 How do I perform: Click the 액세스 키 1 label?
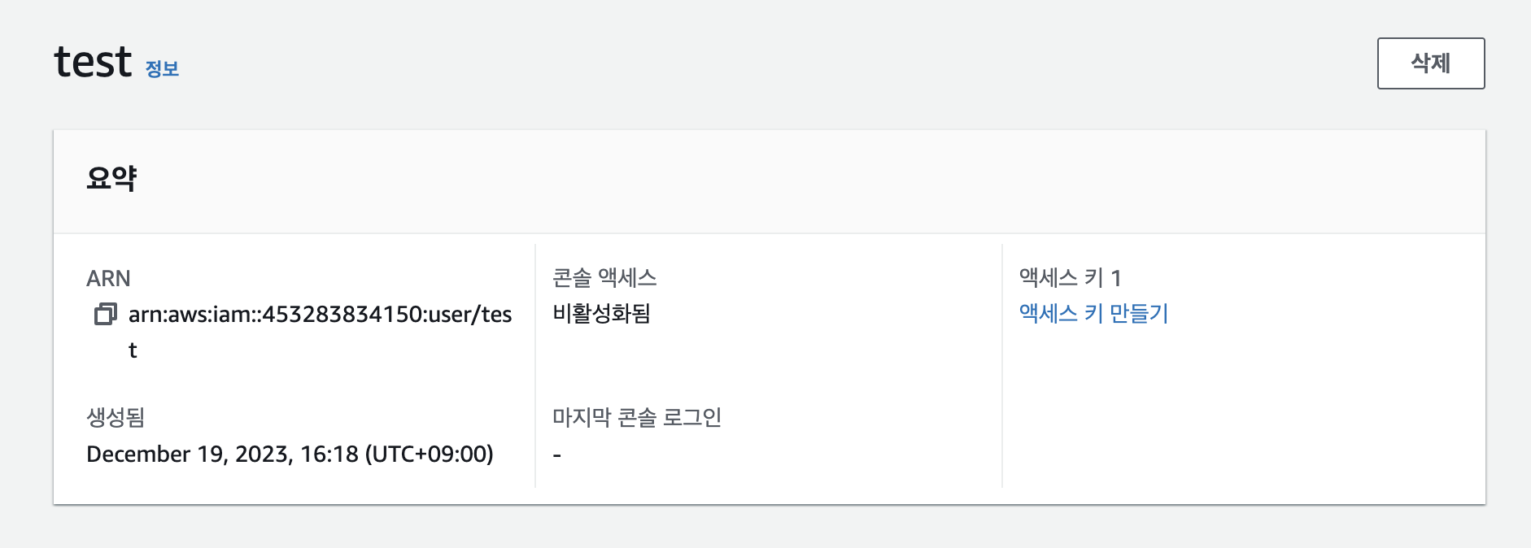pos(1070,278)
